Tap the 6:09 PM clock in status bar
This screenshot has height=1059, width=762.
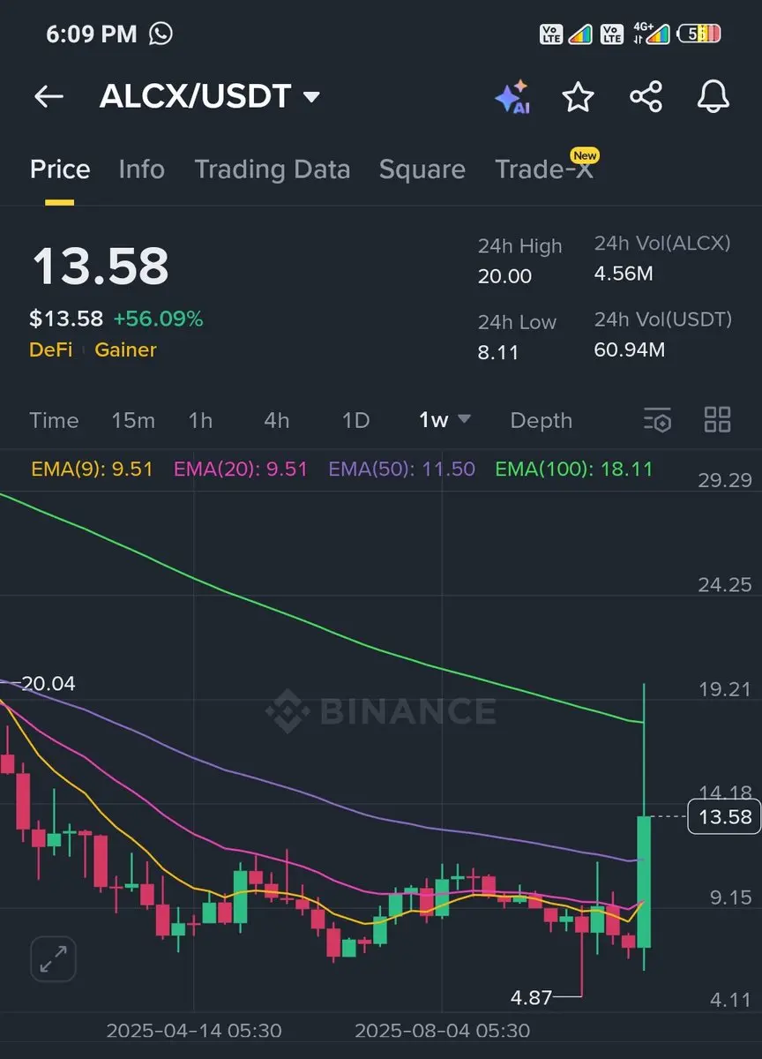tap(92, 34)
